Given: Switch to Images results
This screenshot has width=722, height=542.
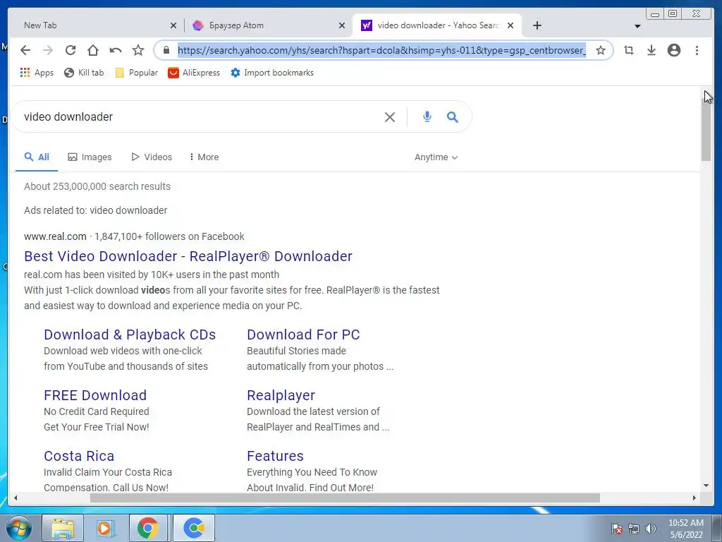Looking at the screenshot, I should 90,157.
